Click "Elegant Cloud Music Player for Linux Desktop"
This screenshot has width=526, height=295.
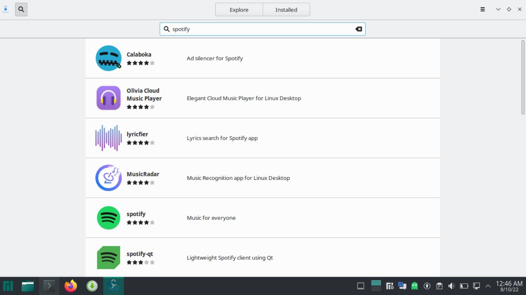[x=244, y=98]
